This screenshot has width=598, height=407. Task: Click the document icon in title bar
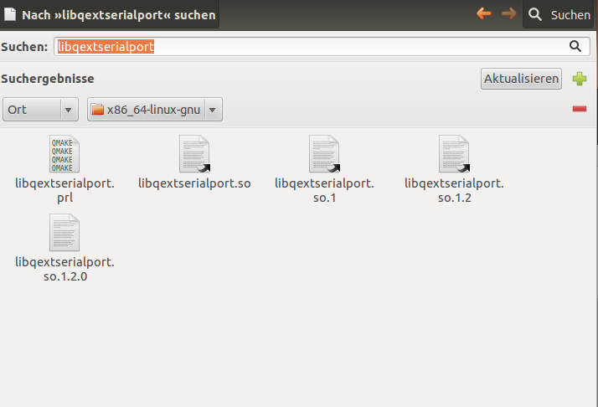pos(10,14)
